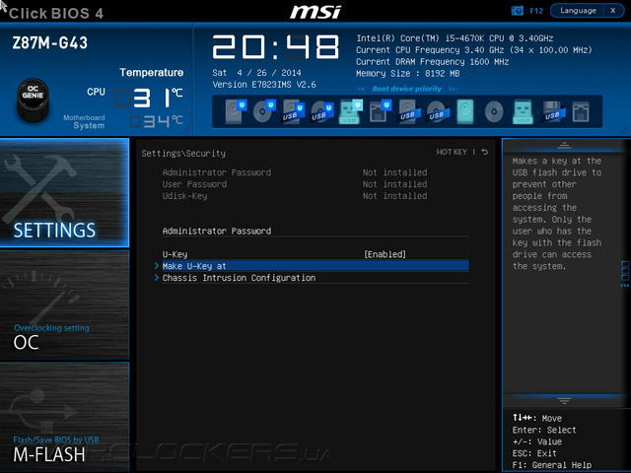The width and height of the screenshot is (631, 473).
Task: Click the CPU temperature reading
Action: [x=150, y=98]
